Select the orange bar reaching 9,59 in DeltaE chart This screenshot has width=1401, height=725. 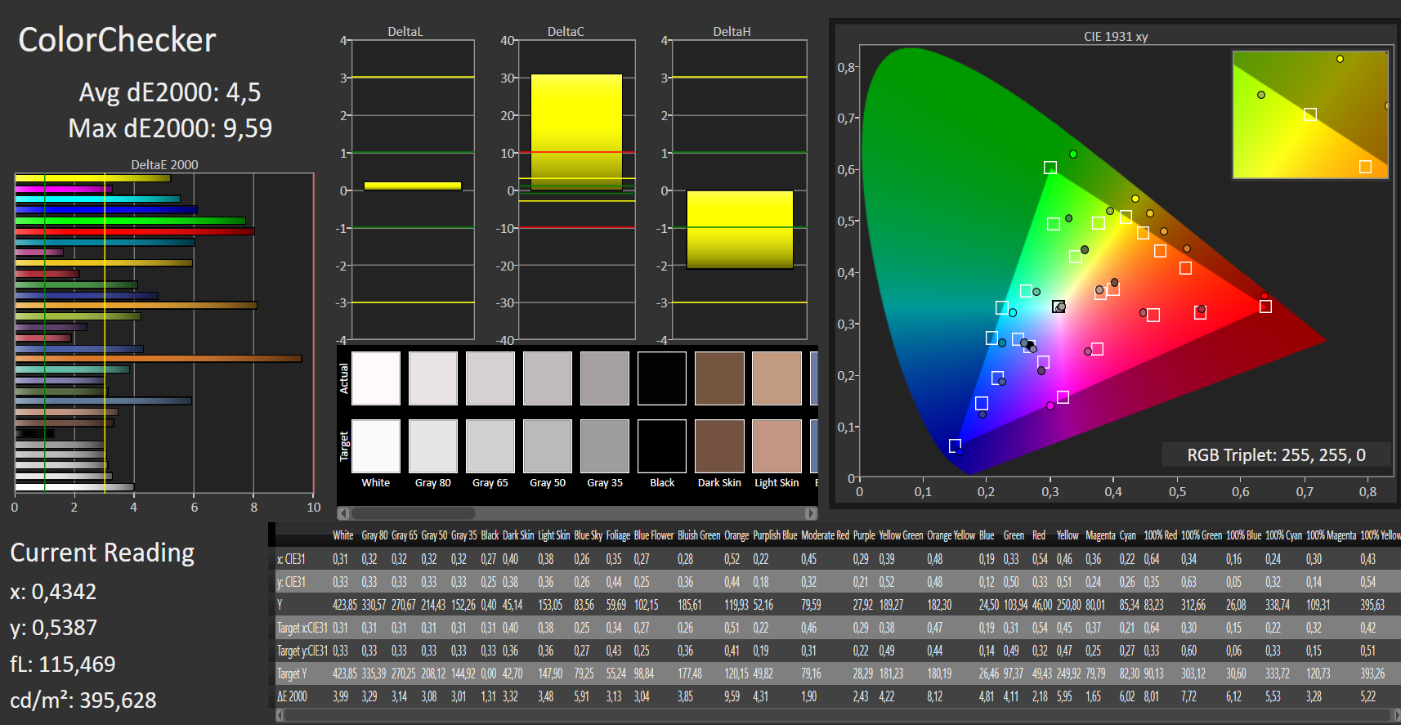click(x=159, y=359)
